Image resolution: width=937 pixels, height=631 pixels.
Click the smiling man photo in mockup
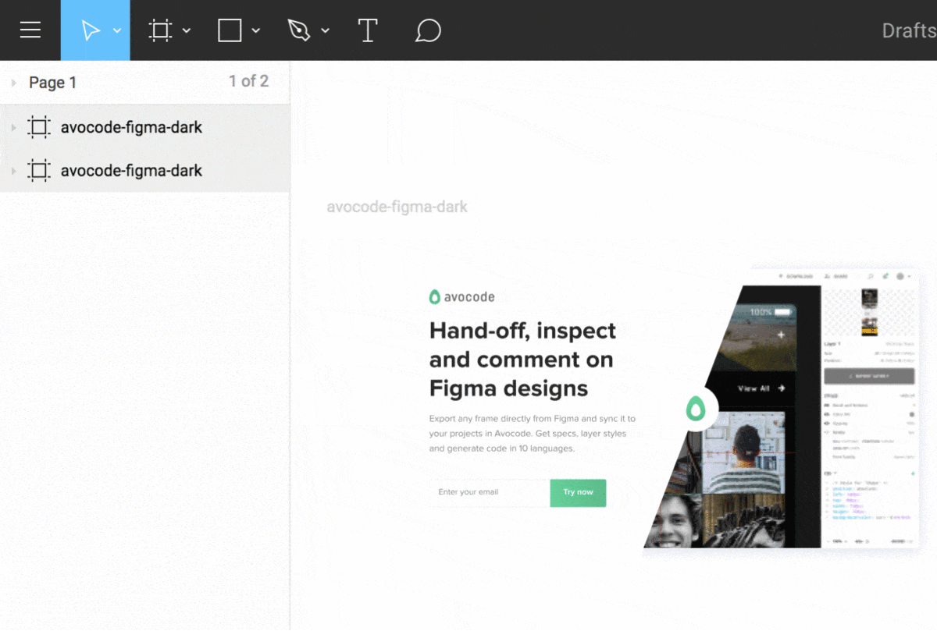673,521
